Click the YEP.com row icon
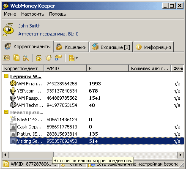The height and width of the screenshot is (169, 186). [13, 90]
